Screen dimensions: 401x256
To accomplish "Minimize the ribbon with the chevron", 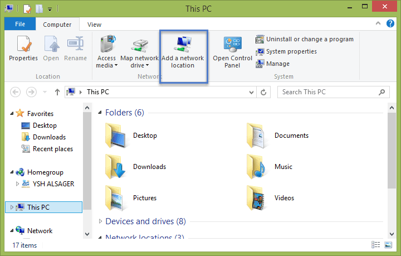I will [x=378, y=23].
